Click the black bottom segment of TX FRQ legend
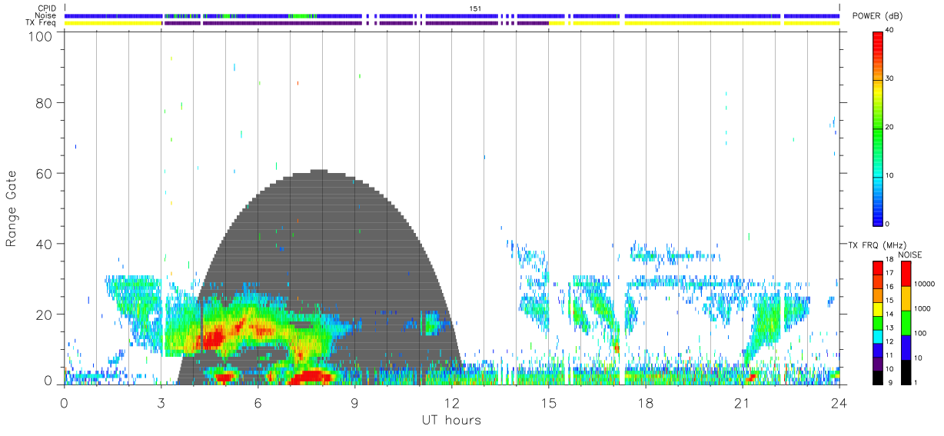944x436 pixels. [879, 378]
